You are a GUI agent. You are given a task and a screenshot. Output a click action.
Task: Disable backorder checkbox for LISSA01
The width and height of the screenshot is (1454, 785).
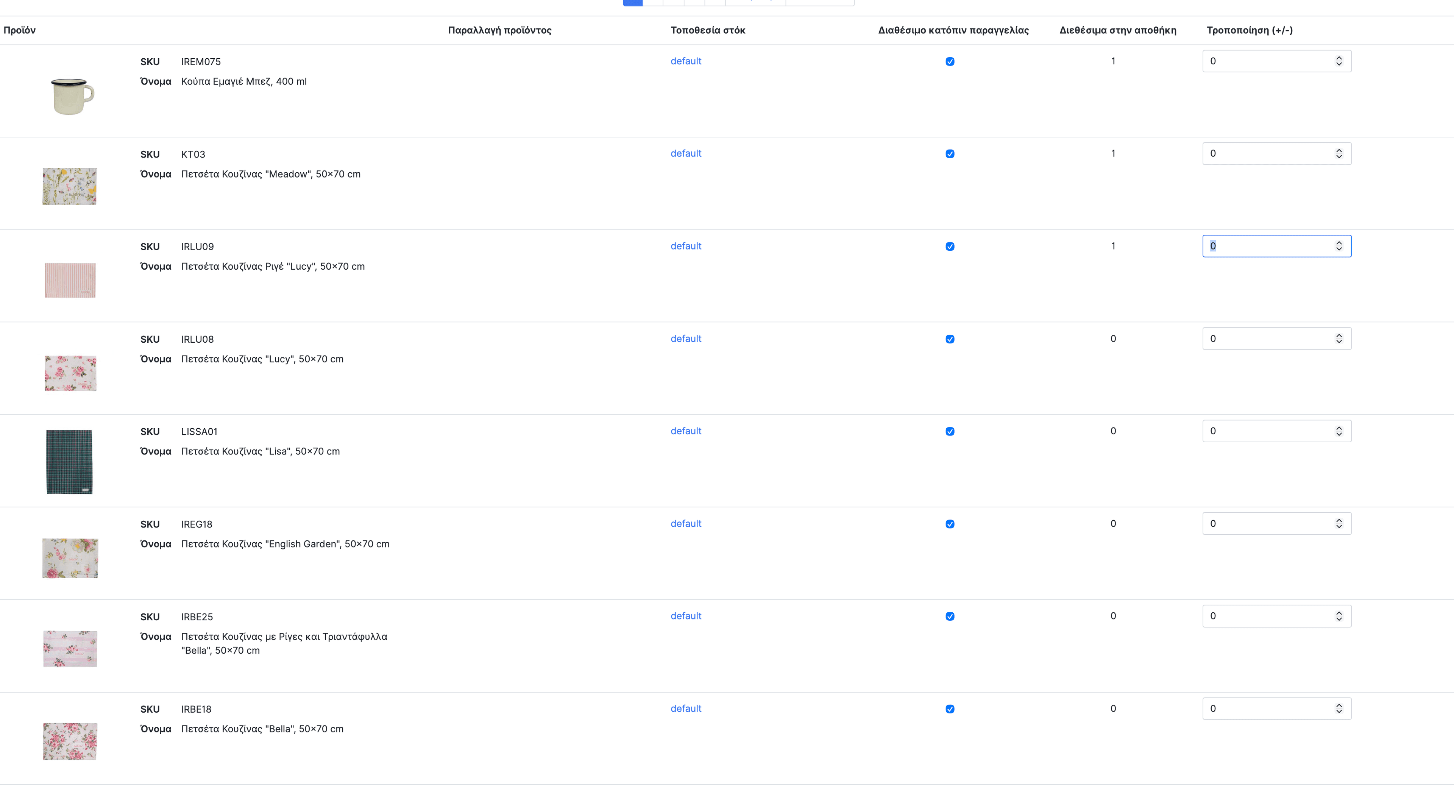tap(950, 432)
